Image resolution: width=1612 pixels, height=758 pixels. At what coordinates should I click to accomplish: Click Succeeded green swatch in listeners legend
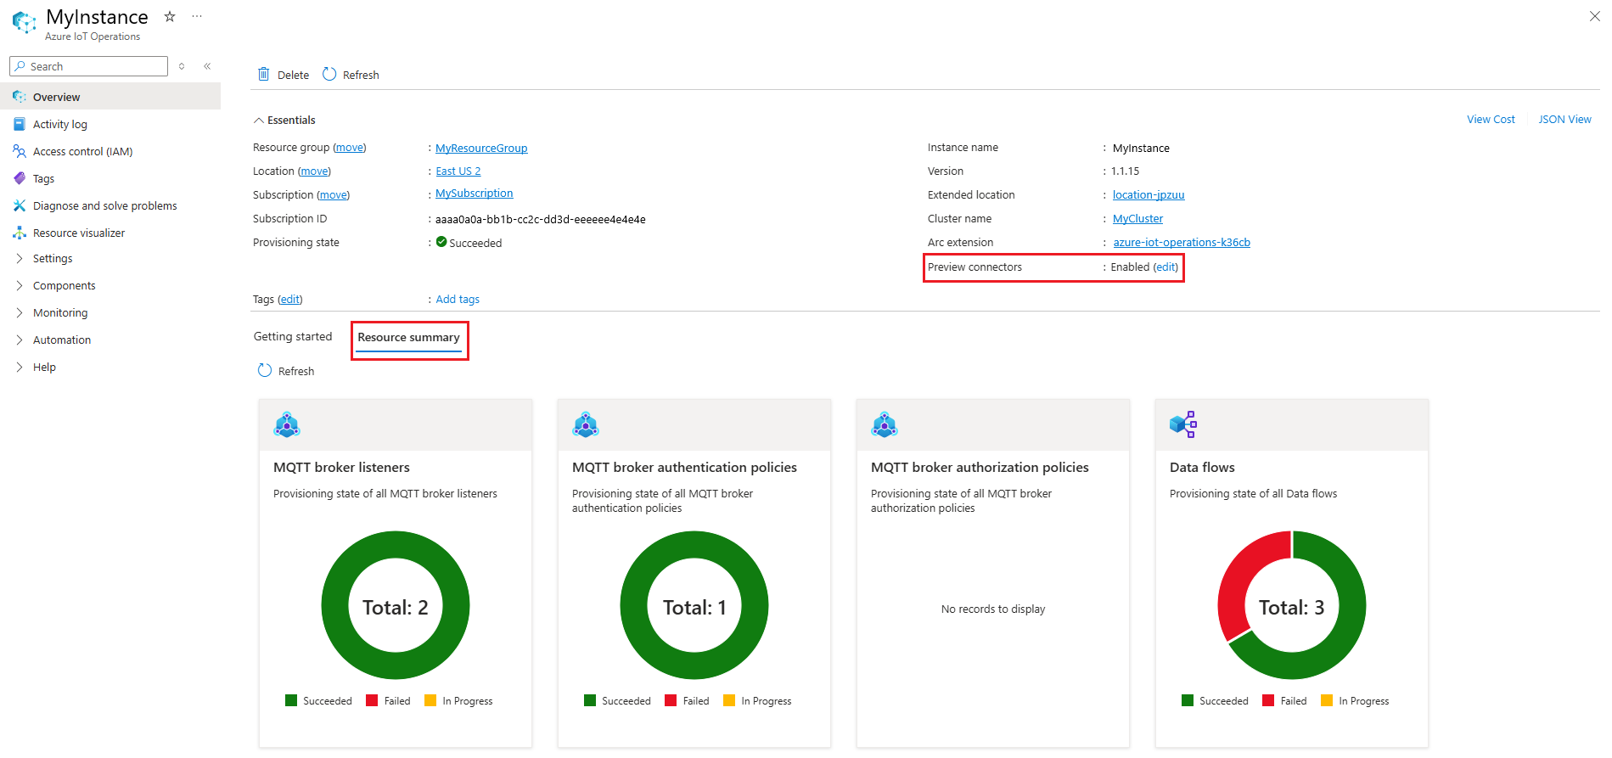291,700
